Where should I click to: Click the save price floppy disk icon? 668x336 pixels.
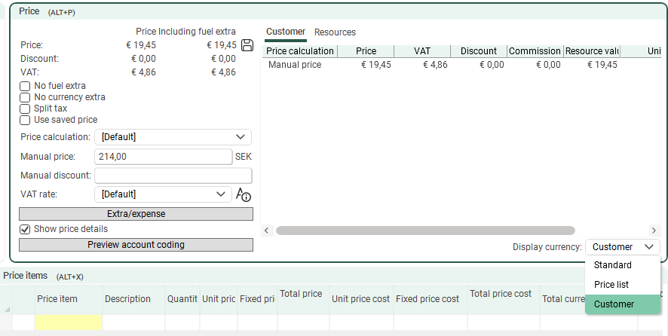point(247,45)
